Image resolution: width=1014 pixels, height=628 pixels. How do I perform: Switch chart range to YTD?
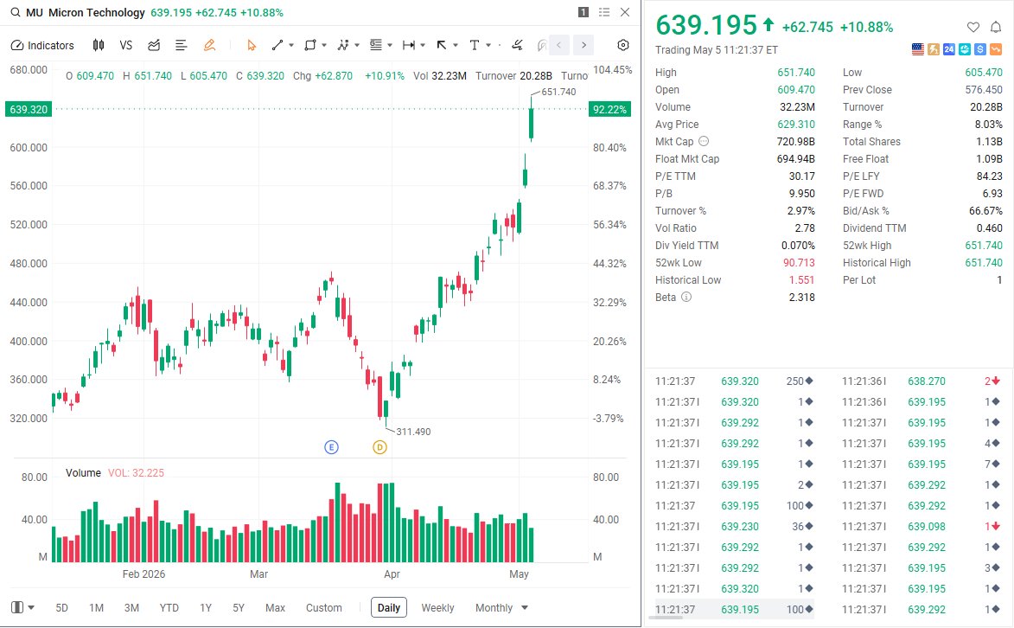(169, 608)
